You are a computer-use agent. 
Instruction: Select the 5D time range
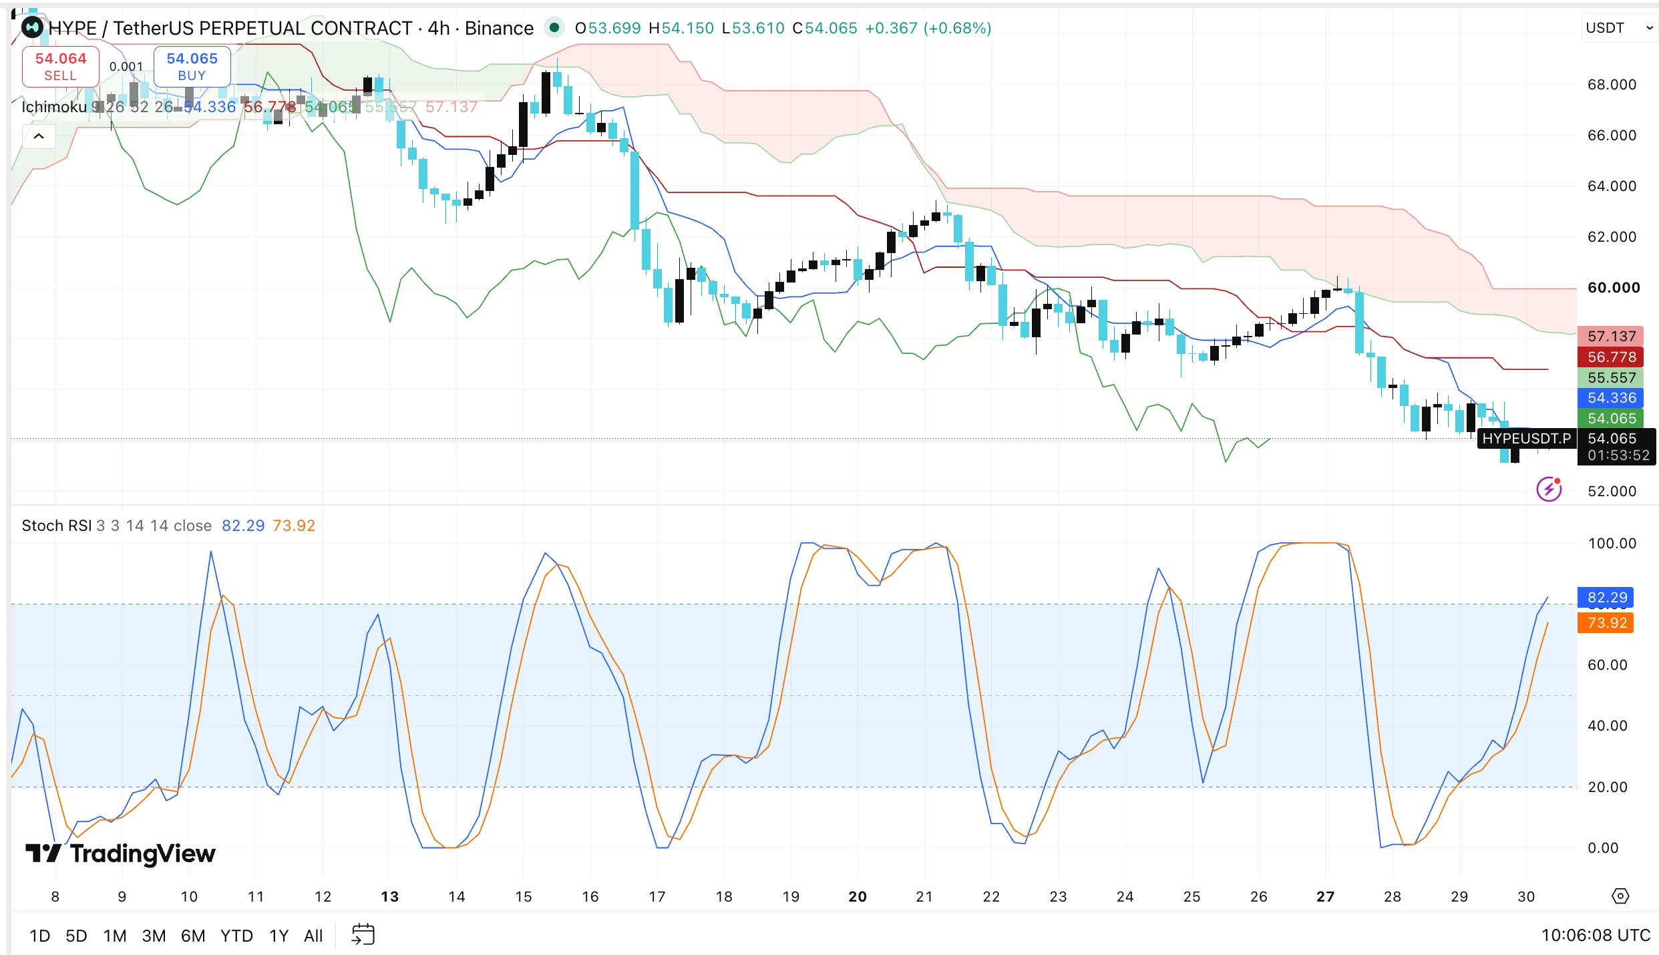(x=76, y=936)
